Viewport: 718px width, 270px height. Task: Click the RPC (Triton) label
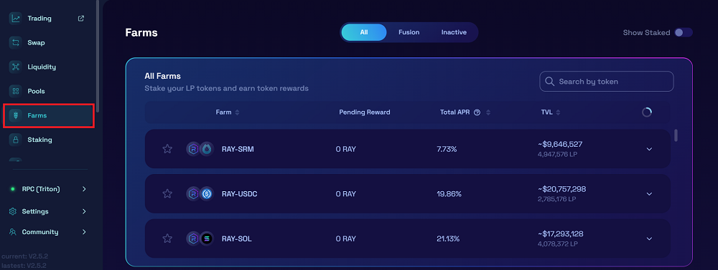[x=41, y=188]
